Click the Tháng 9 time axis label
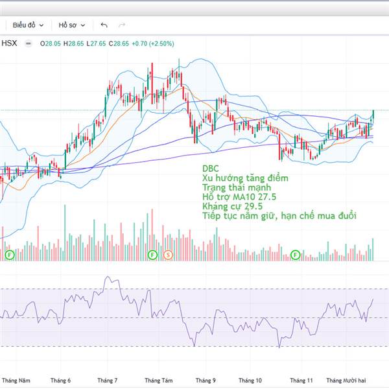The image size is (389, 389). [206, 381]
